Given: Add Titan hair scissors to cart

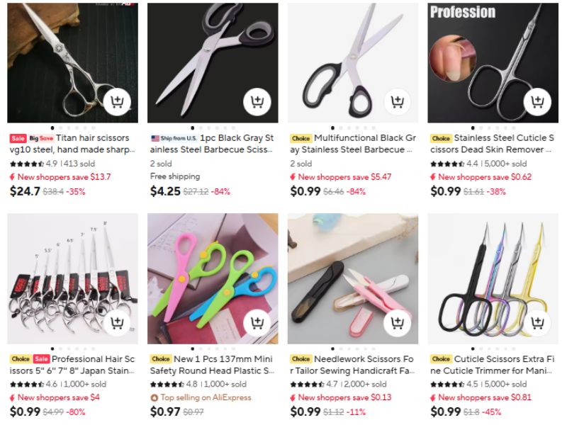Looking at the screenshot, I should pos(117,101).
